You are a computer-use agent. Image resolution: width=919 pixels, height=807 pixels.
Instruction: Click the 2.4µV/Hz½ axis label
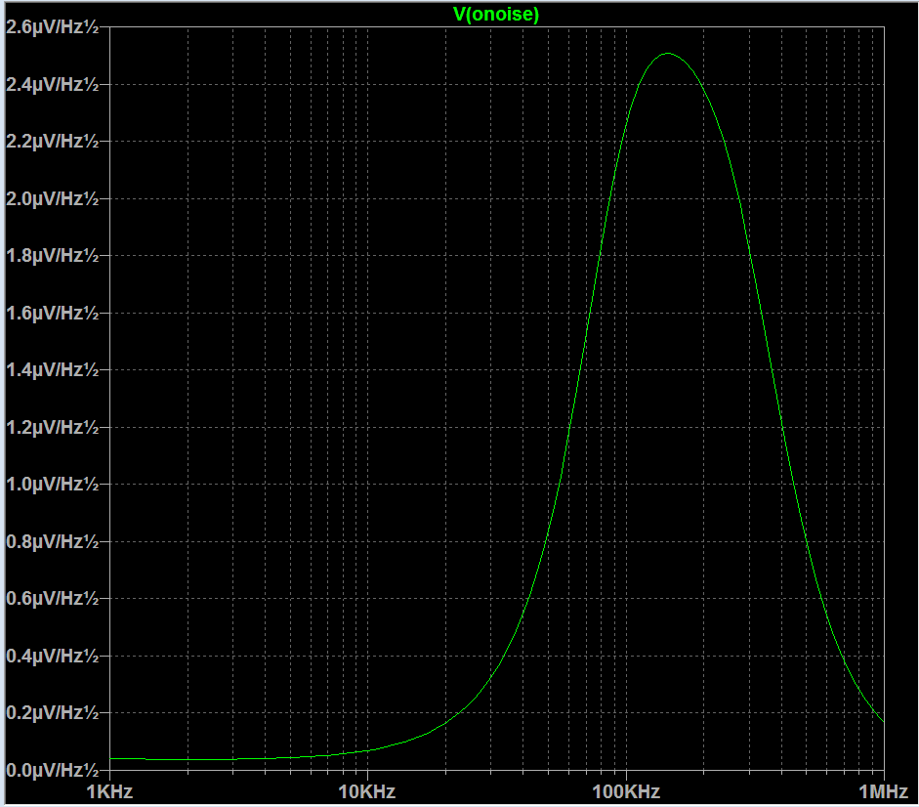(x=52, y=84)
